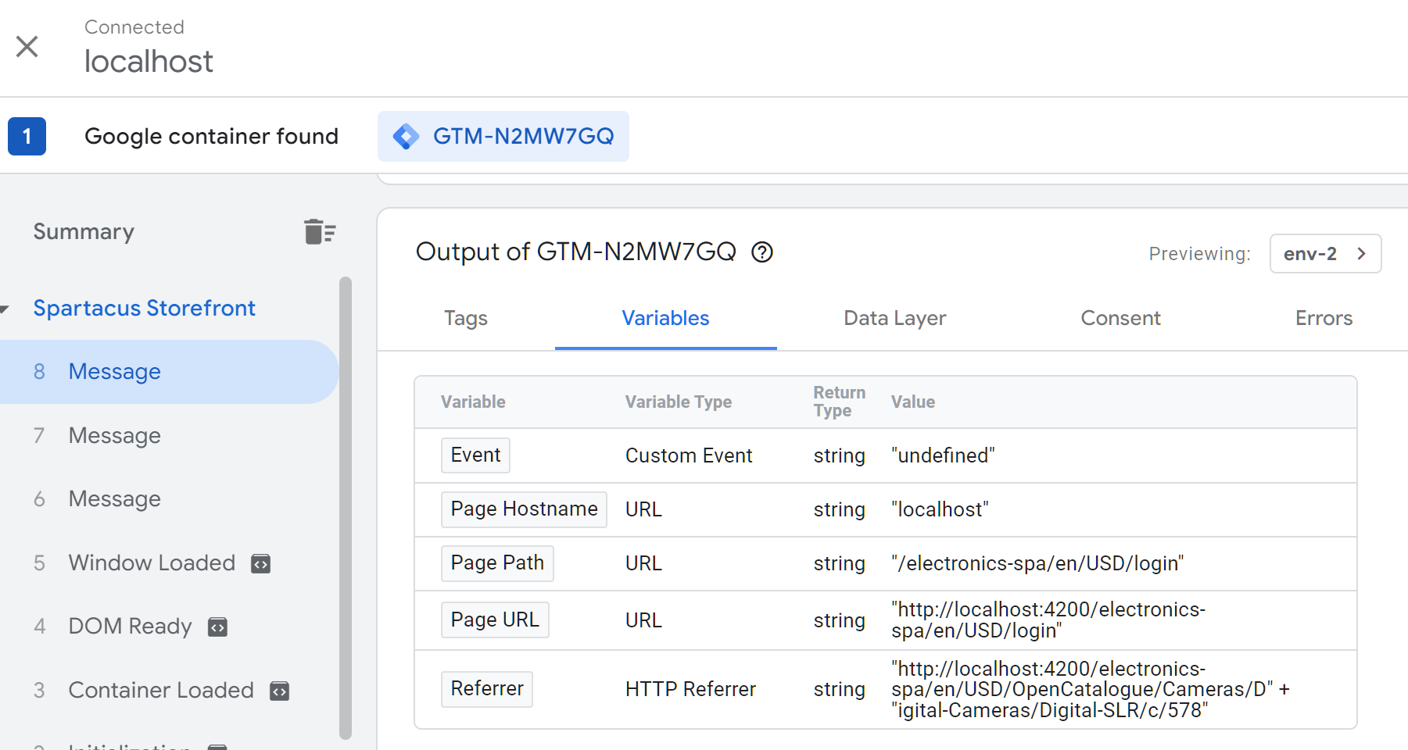Select event 5 Window Loaded

point(169,563)
